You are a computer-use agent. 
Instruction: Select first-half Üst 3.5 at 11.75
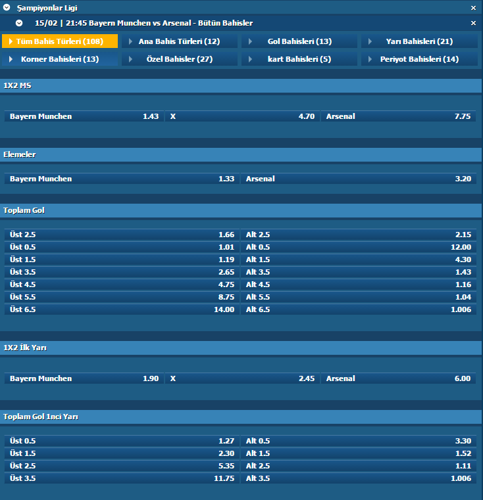tap(122, 478)
